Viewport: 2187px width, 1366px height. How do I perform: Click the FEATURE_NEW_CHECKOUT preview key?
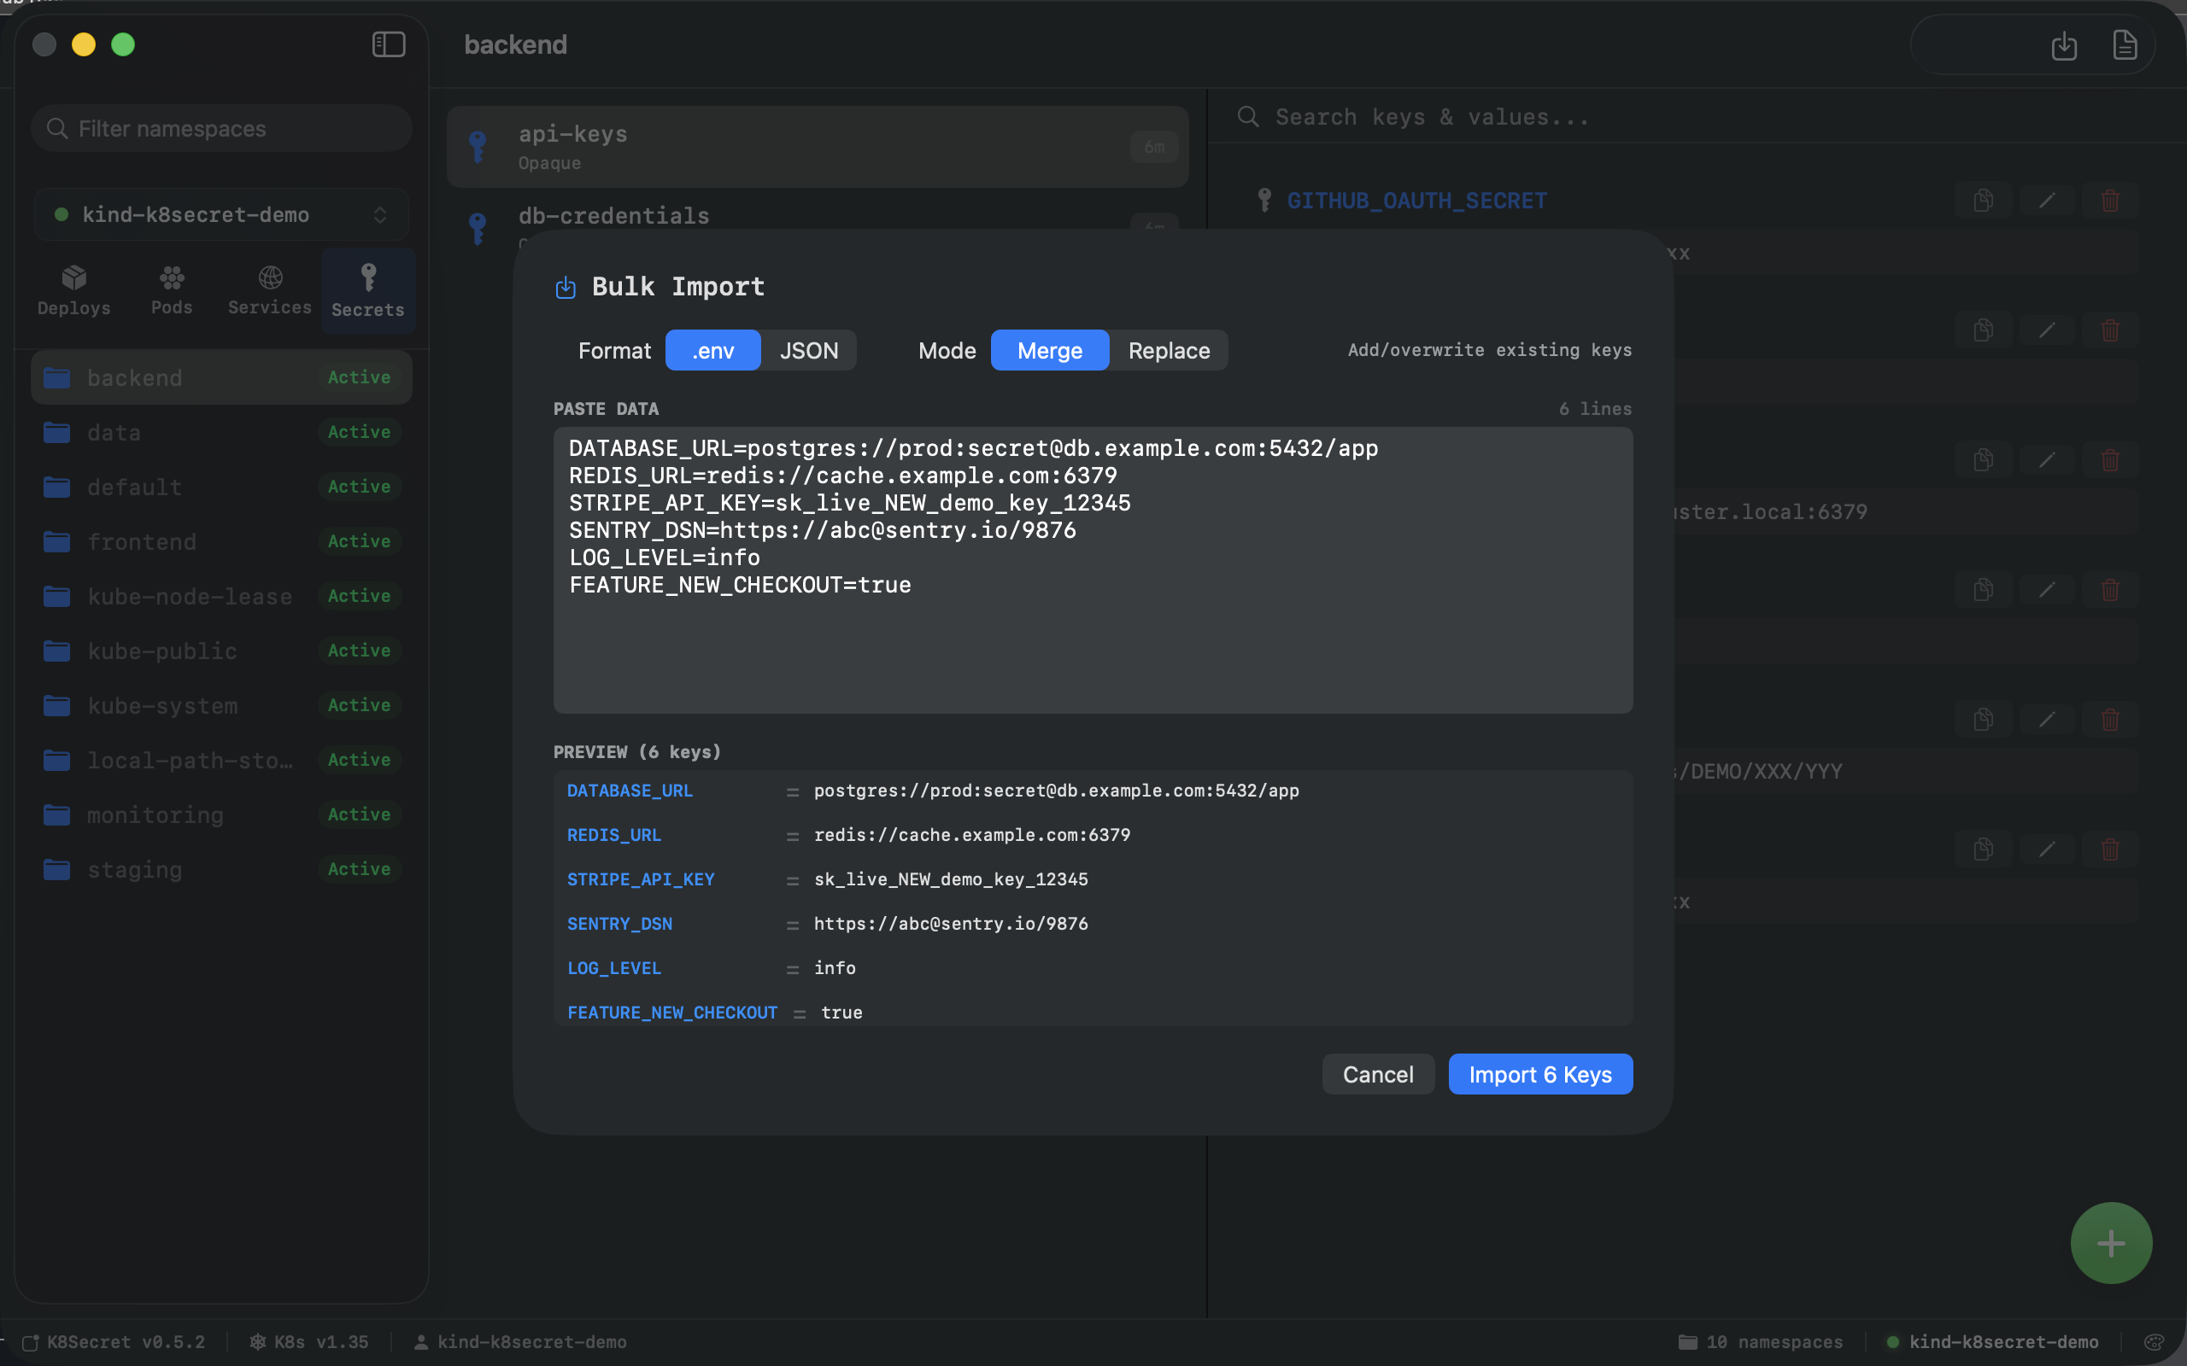point(672,1013)
